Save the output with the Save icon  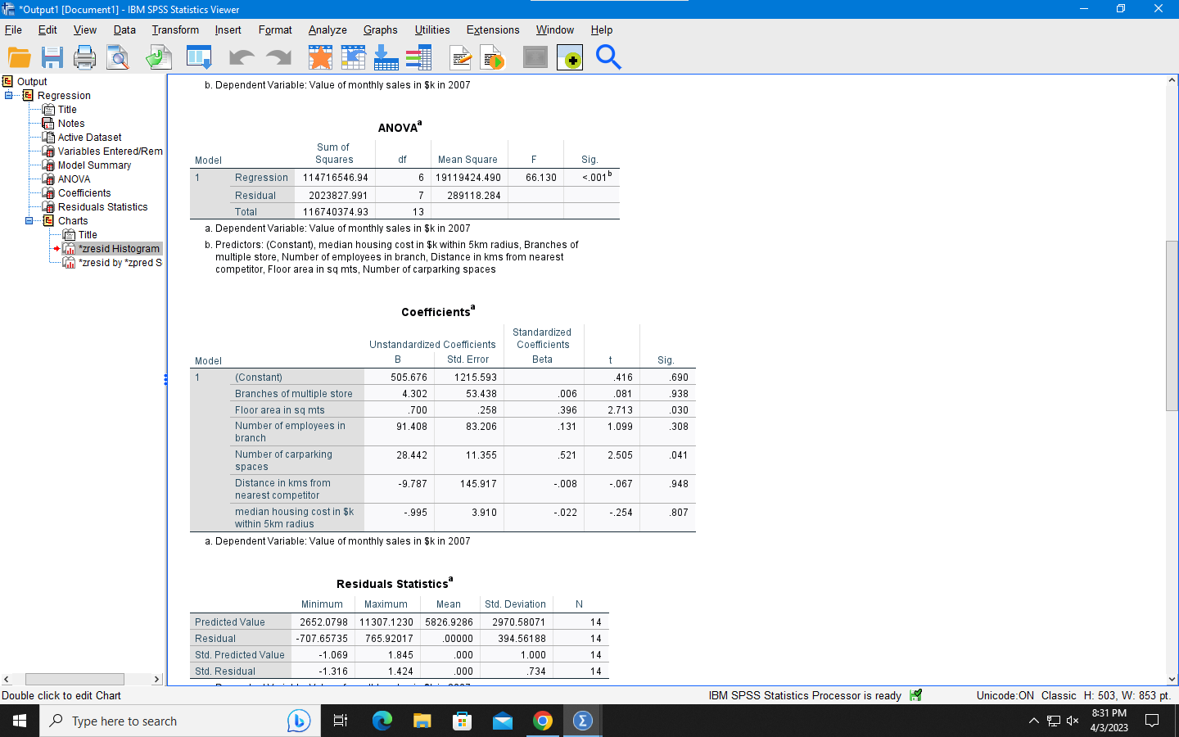coord(52,57)
